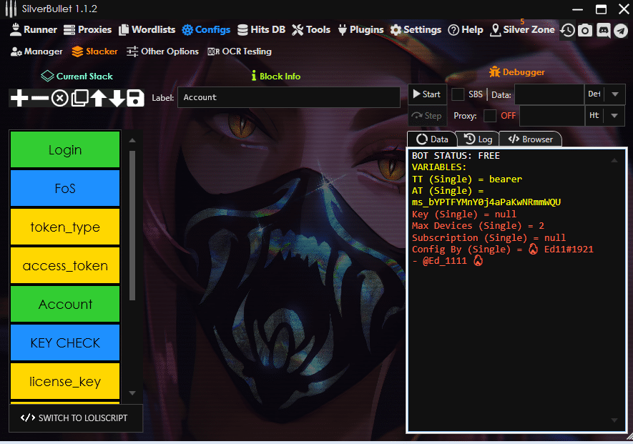
Task: Open Settings from the top menu
Action: click(x=416, y=29)
